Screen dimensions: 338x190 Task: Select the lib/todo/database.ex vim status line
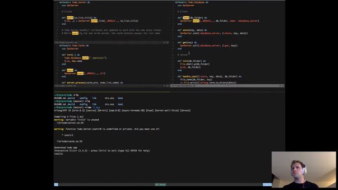228,85
